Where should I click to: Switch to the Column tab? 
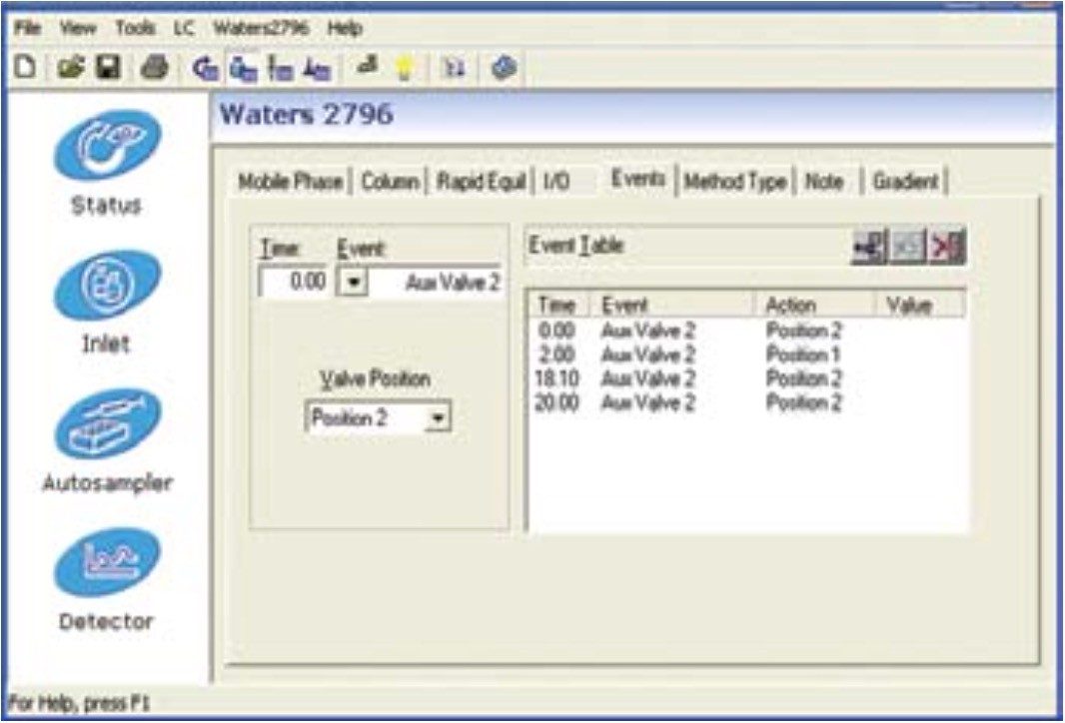pyautogui.click(x=390, y=182)
